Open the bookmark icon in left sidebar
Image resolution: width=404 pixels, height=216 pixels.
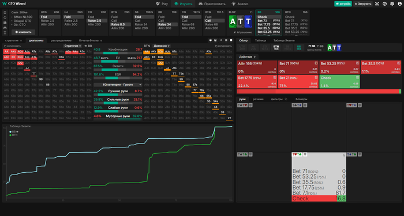pyautogui.click(x=5, y=12)
